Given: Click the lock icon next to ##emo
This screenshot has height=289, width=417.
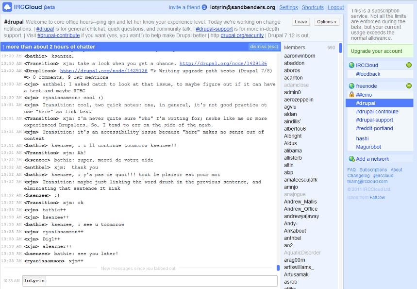Looking at the screenshot, I should pos(351,94).
